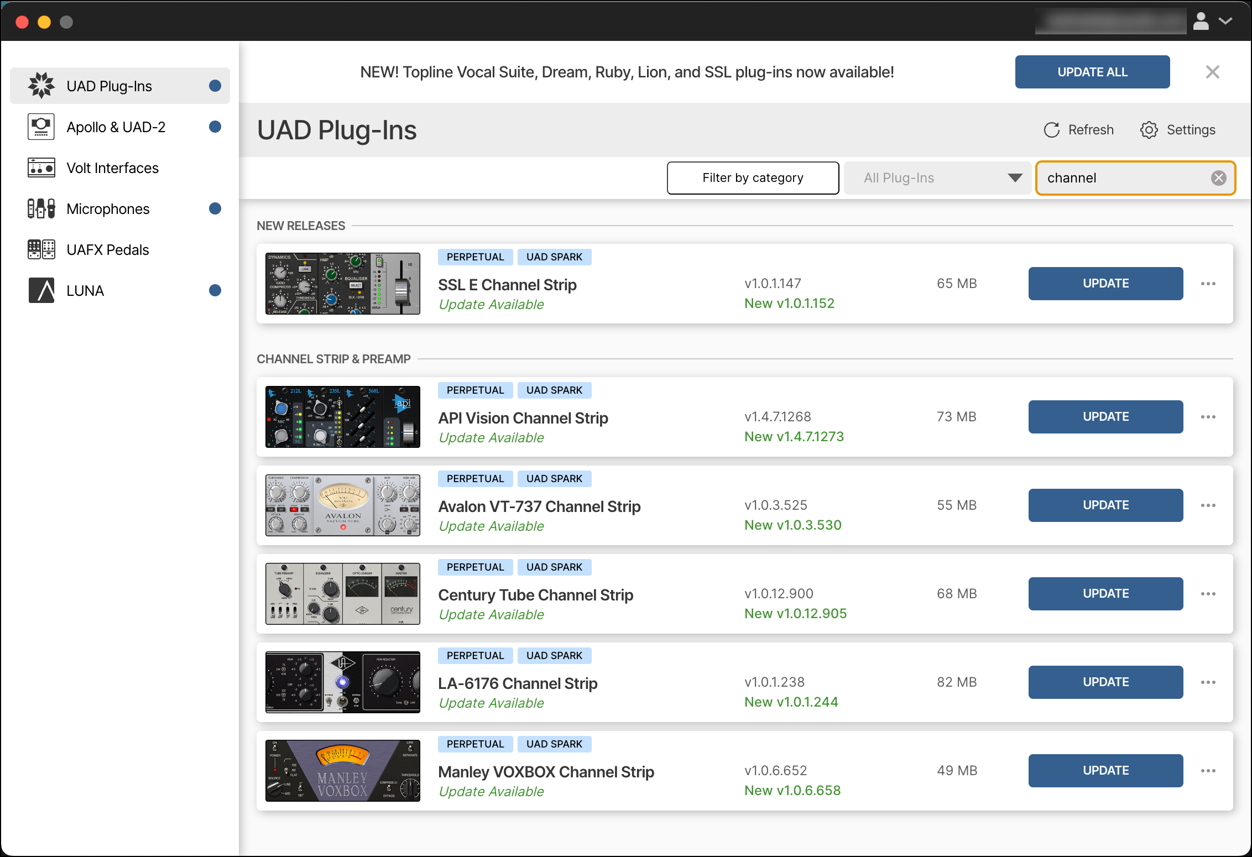Click the Settings label text
This screenshot has height=857, width=1252.
coord(1191,130)
